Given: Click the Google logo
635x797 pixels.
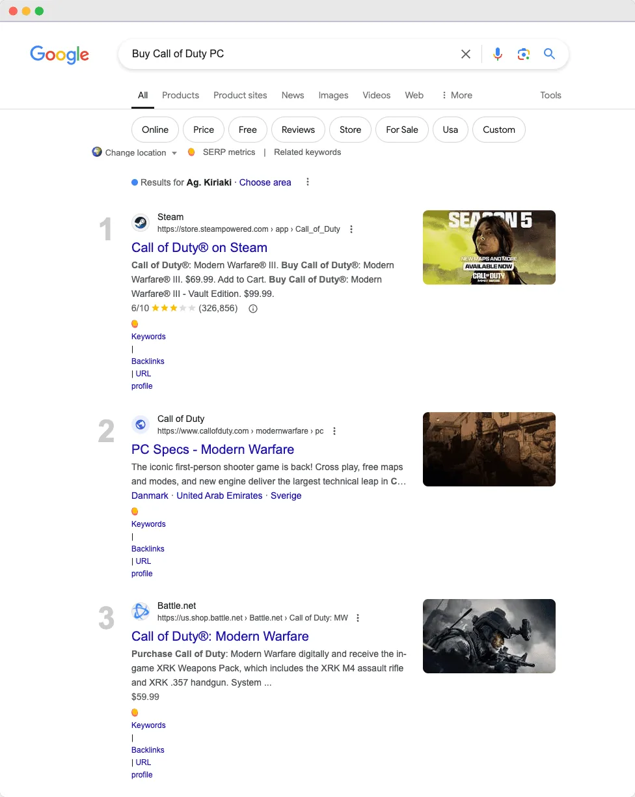Looking at the screenshot, I should tap(59, 55).
